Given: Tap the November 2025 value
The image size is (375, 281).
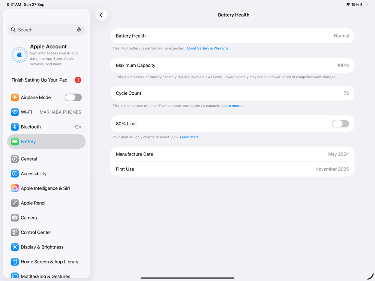Looking at the screenshot, I should pos(332,169).
